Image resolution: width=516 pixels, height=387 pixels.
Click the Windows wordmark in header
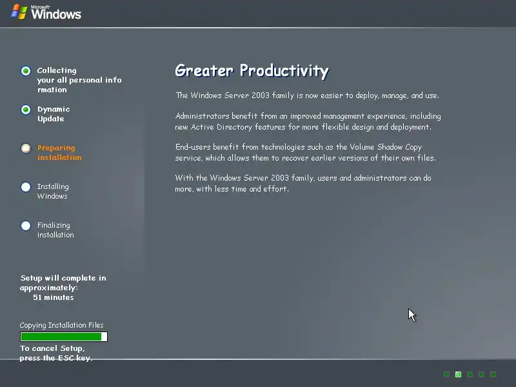coord(56,14)
